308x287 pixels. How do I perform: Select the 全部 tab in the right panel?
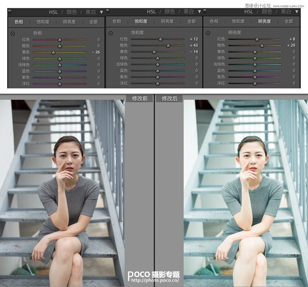pos(289,21)
